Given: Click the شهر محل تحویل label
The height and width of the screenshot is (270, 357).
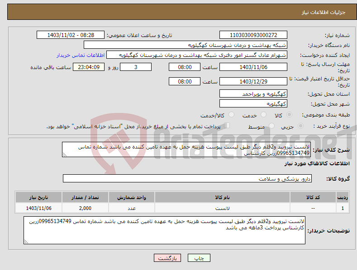Looking at the screenshot, I should pos(330,104).
